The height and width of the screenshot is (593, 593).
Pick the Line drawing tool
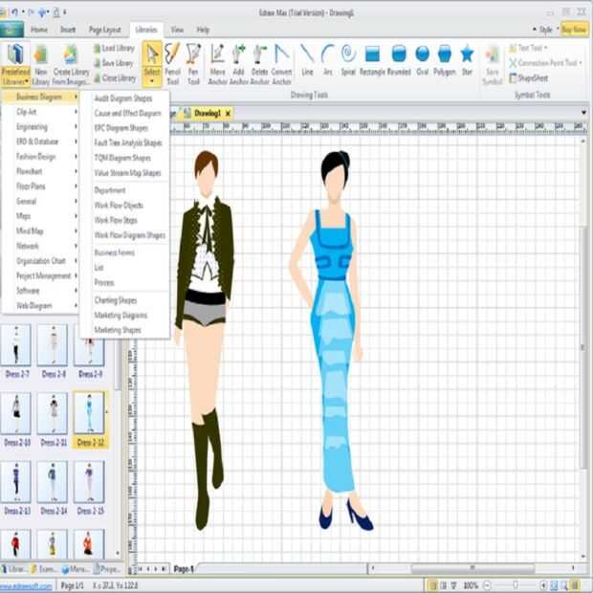(x=307, y=59)
